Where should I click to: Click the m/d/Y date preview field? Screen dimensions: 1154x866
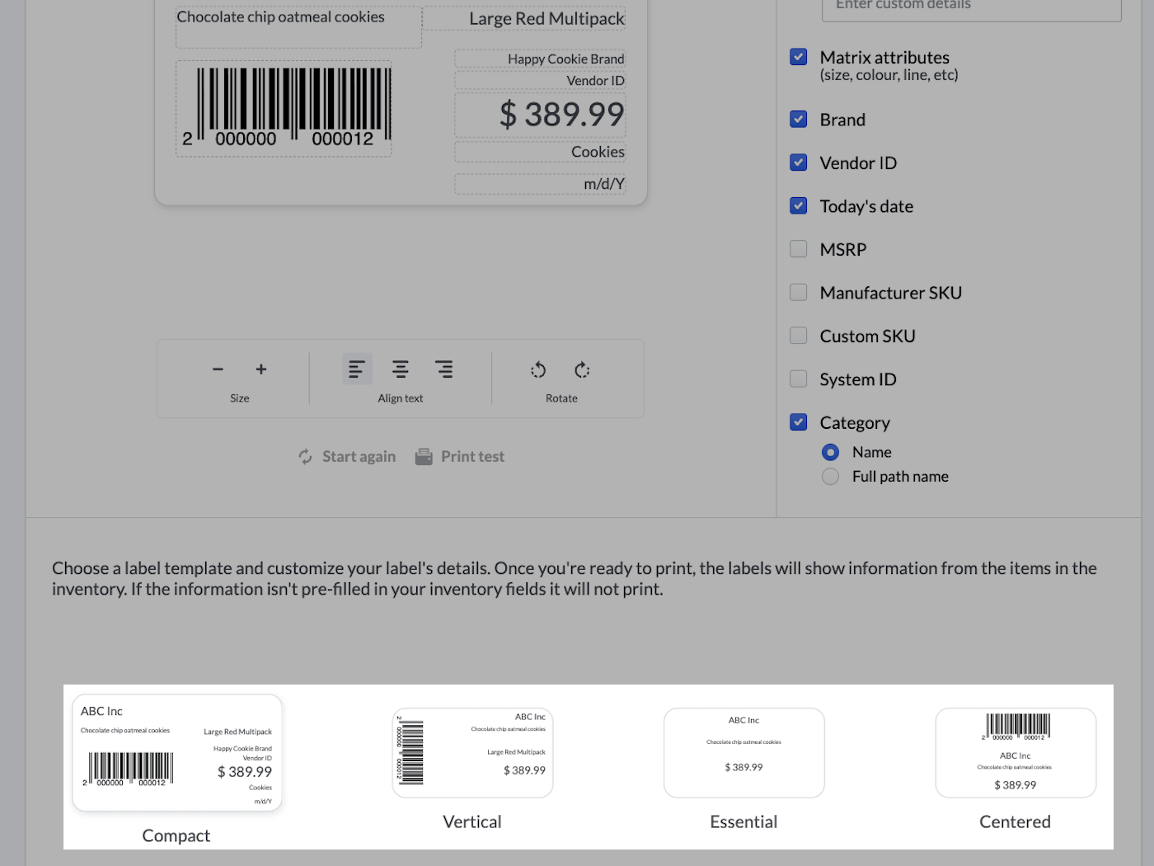(540, 184)
